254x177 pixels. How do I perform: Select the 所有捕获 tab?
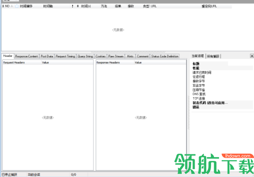[x=213, y=56]
